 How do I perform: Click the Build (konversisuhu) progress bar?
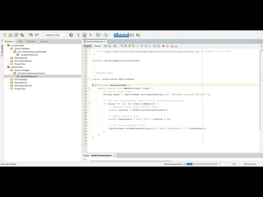201,164
